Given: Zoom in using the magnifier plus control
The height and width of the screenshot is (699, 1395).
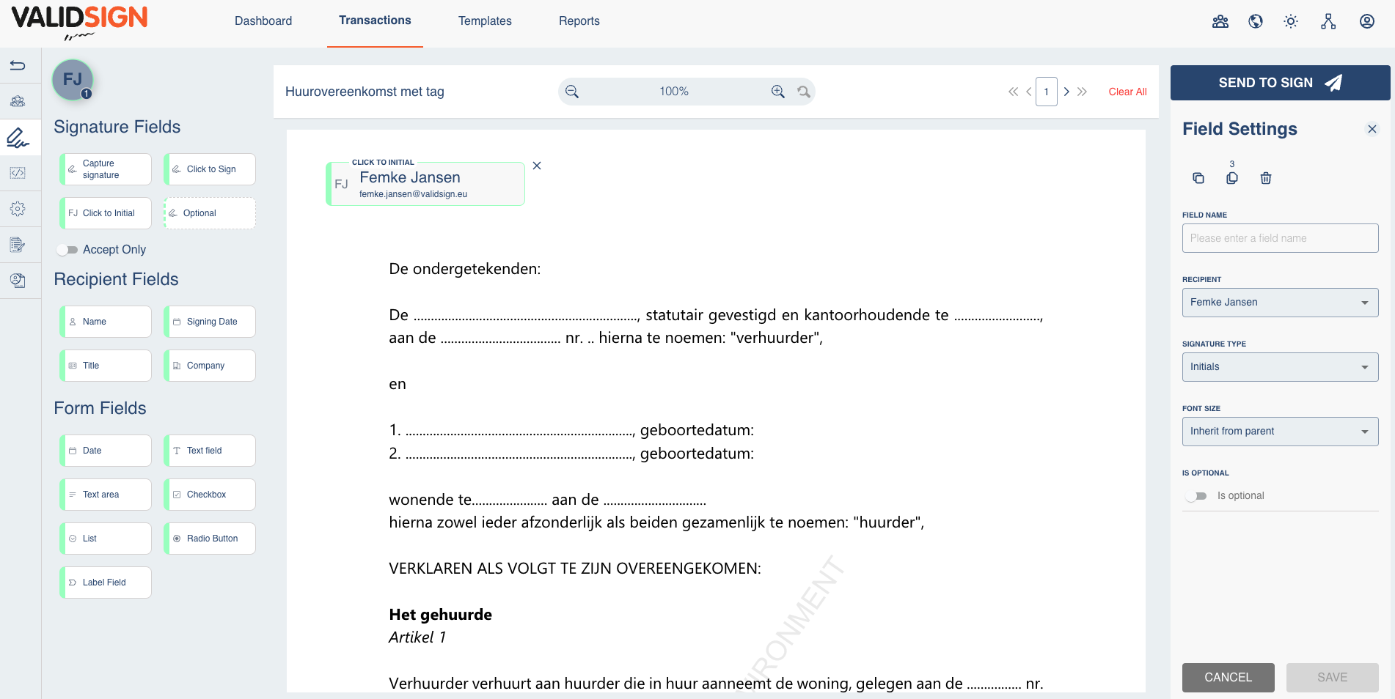Looking at the screenshot, I should [x=777, y=91].
